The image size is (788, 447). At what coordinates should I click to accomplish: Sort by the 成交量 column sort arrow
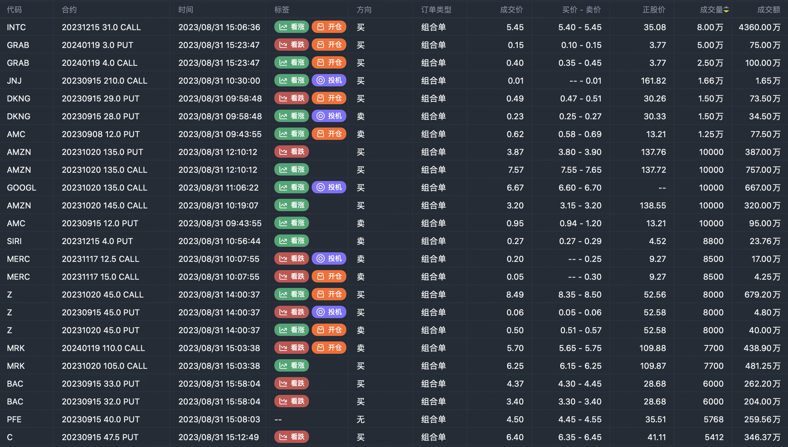tap(726, 10)
